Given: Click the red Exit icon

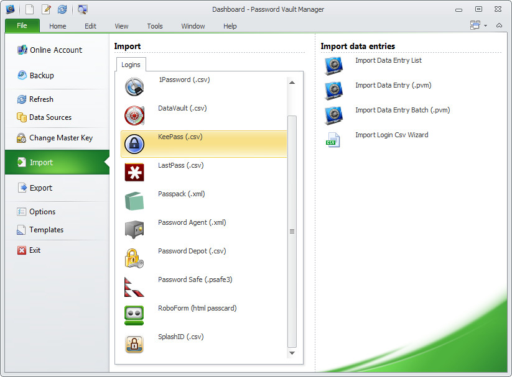Looking at the screenshot, I should pos(22,250).
